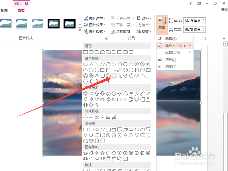Click the vertical scrollbar up arrow
The image size is (228, 171).
tap(225, 44)
